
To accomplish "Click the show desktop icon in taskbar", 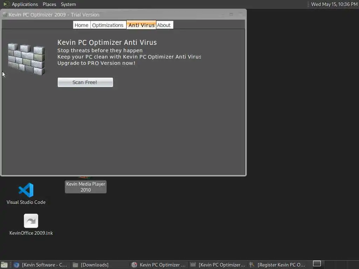I will click(4, 265).
